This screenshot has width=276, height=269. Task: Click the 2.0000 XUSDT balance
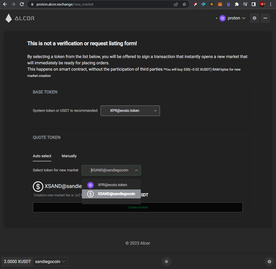tap(17, 262)
